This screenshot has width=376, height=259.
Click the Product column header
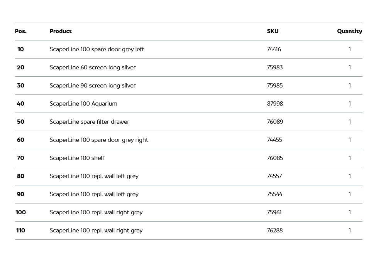pyautogui.click(x=61, y=31)
